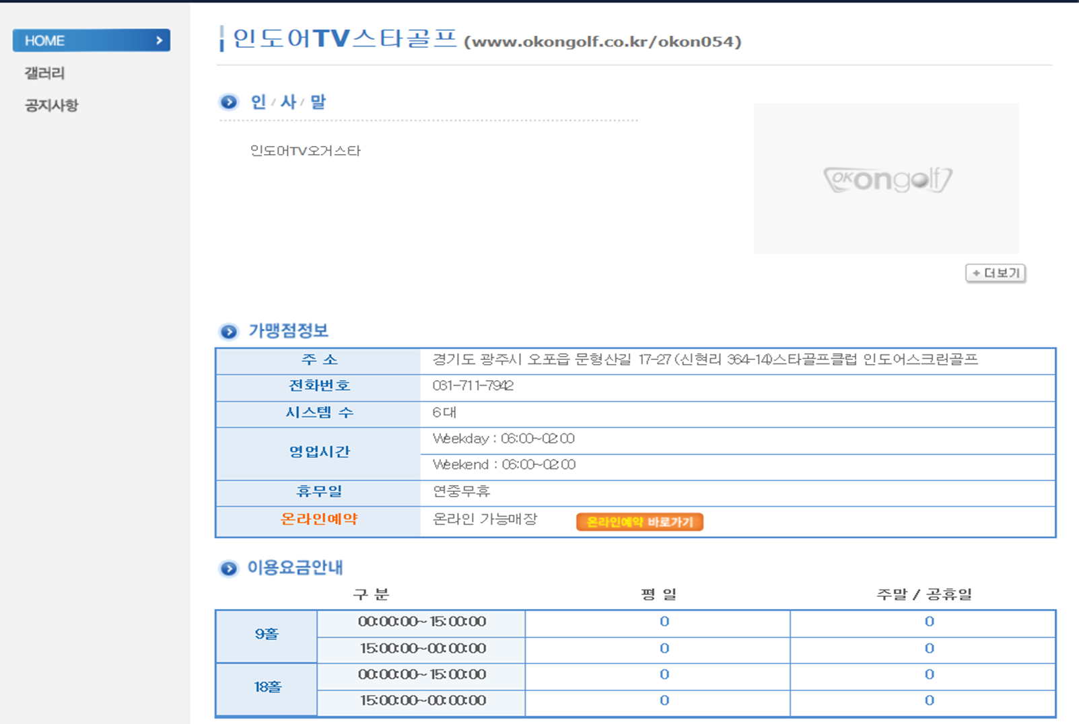
Task: Open the 갤러리 menu item
Action: (44, 73)
